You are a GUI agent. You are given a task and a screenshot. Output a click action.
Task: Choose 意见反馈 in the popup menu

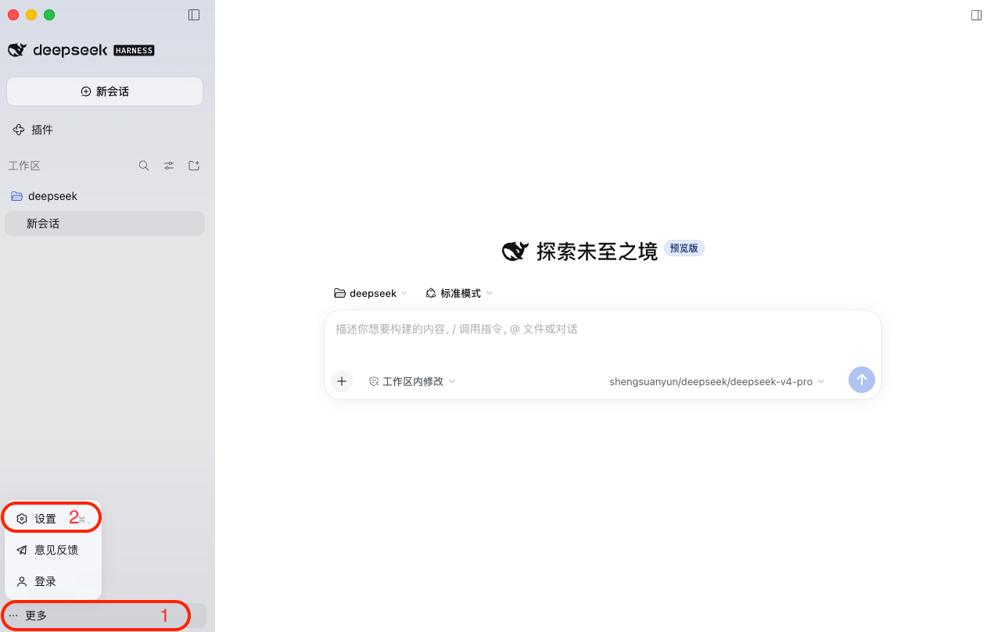click(53, 550)
